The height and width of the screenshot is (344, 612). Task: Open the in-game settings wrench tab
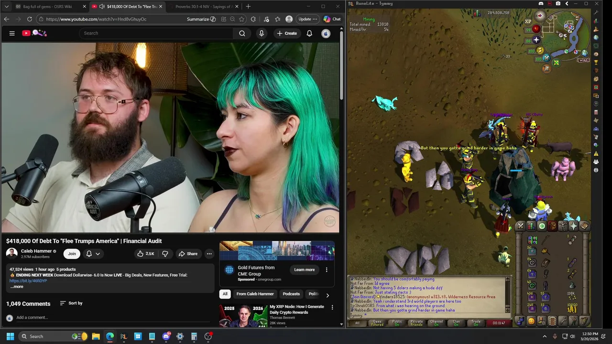click(x=563, y=321)
